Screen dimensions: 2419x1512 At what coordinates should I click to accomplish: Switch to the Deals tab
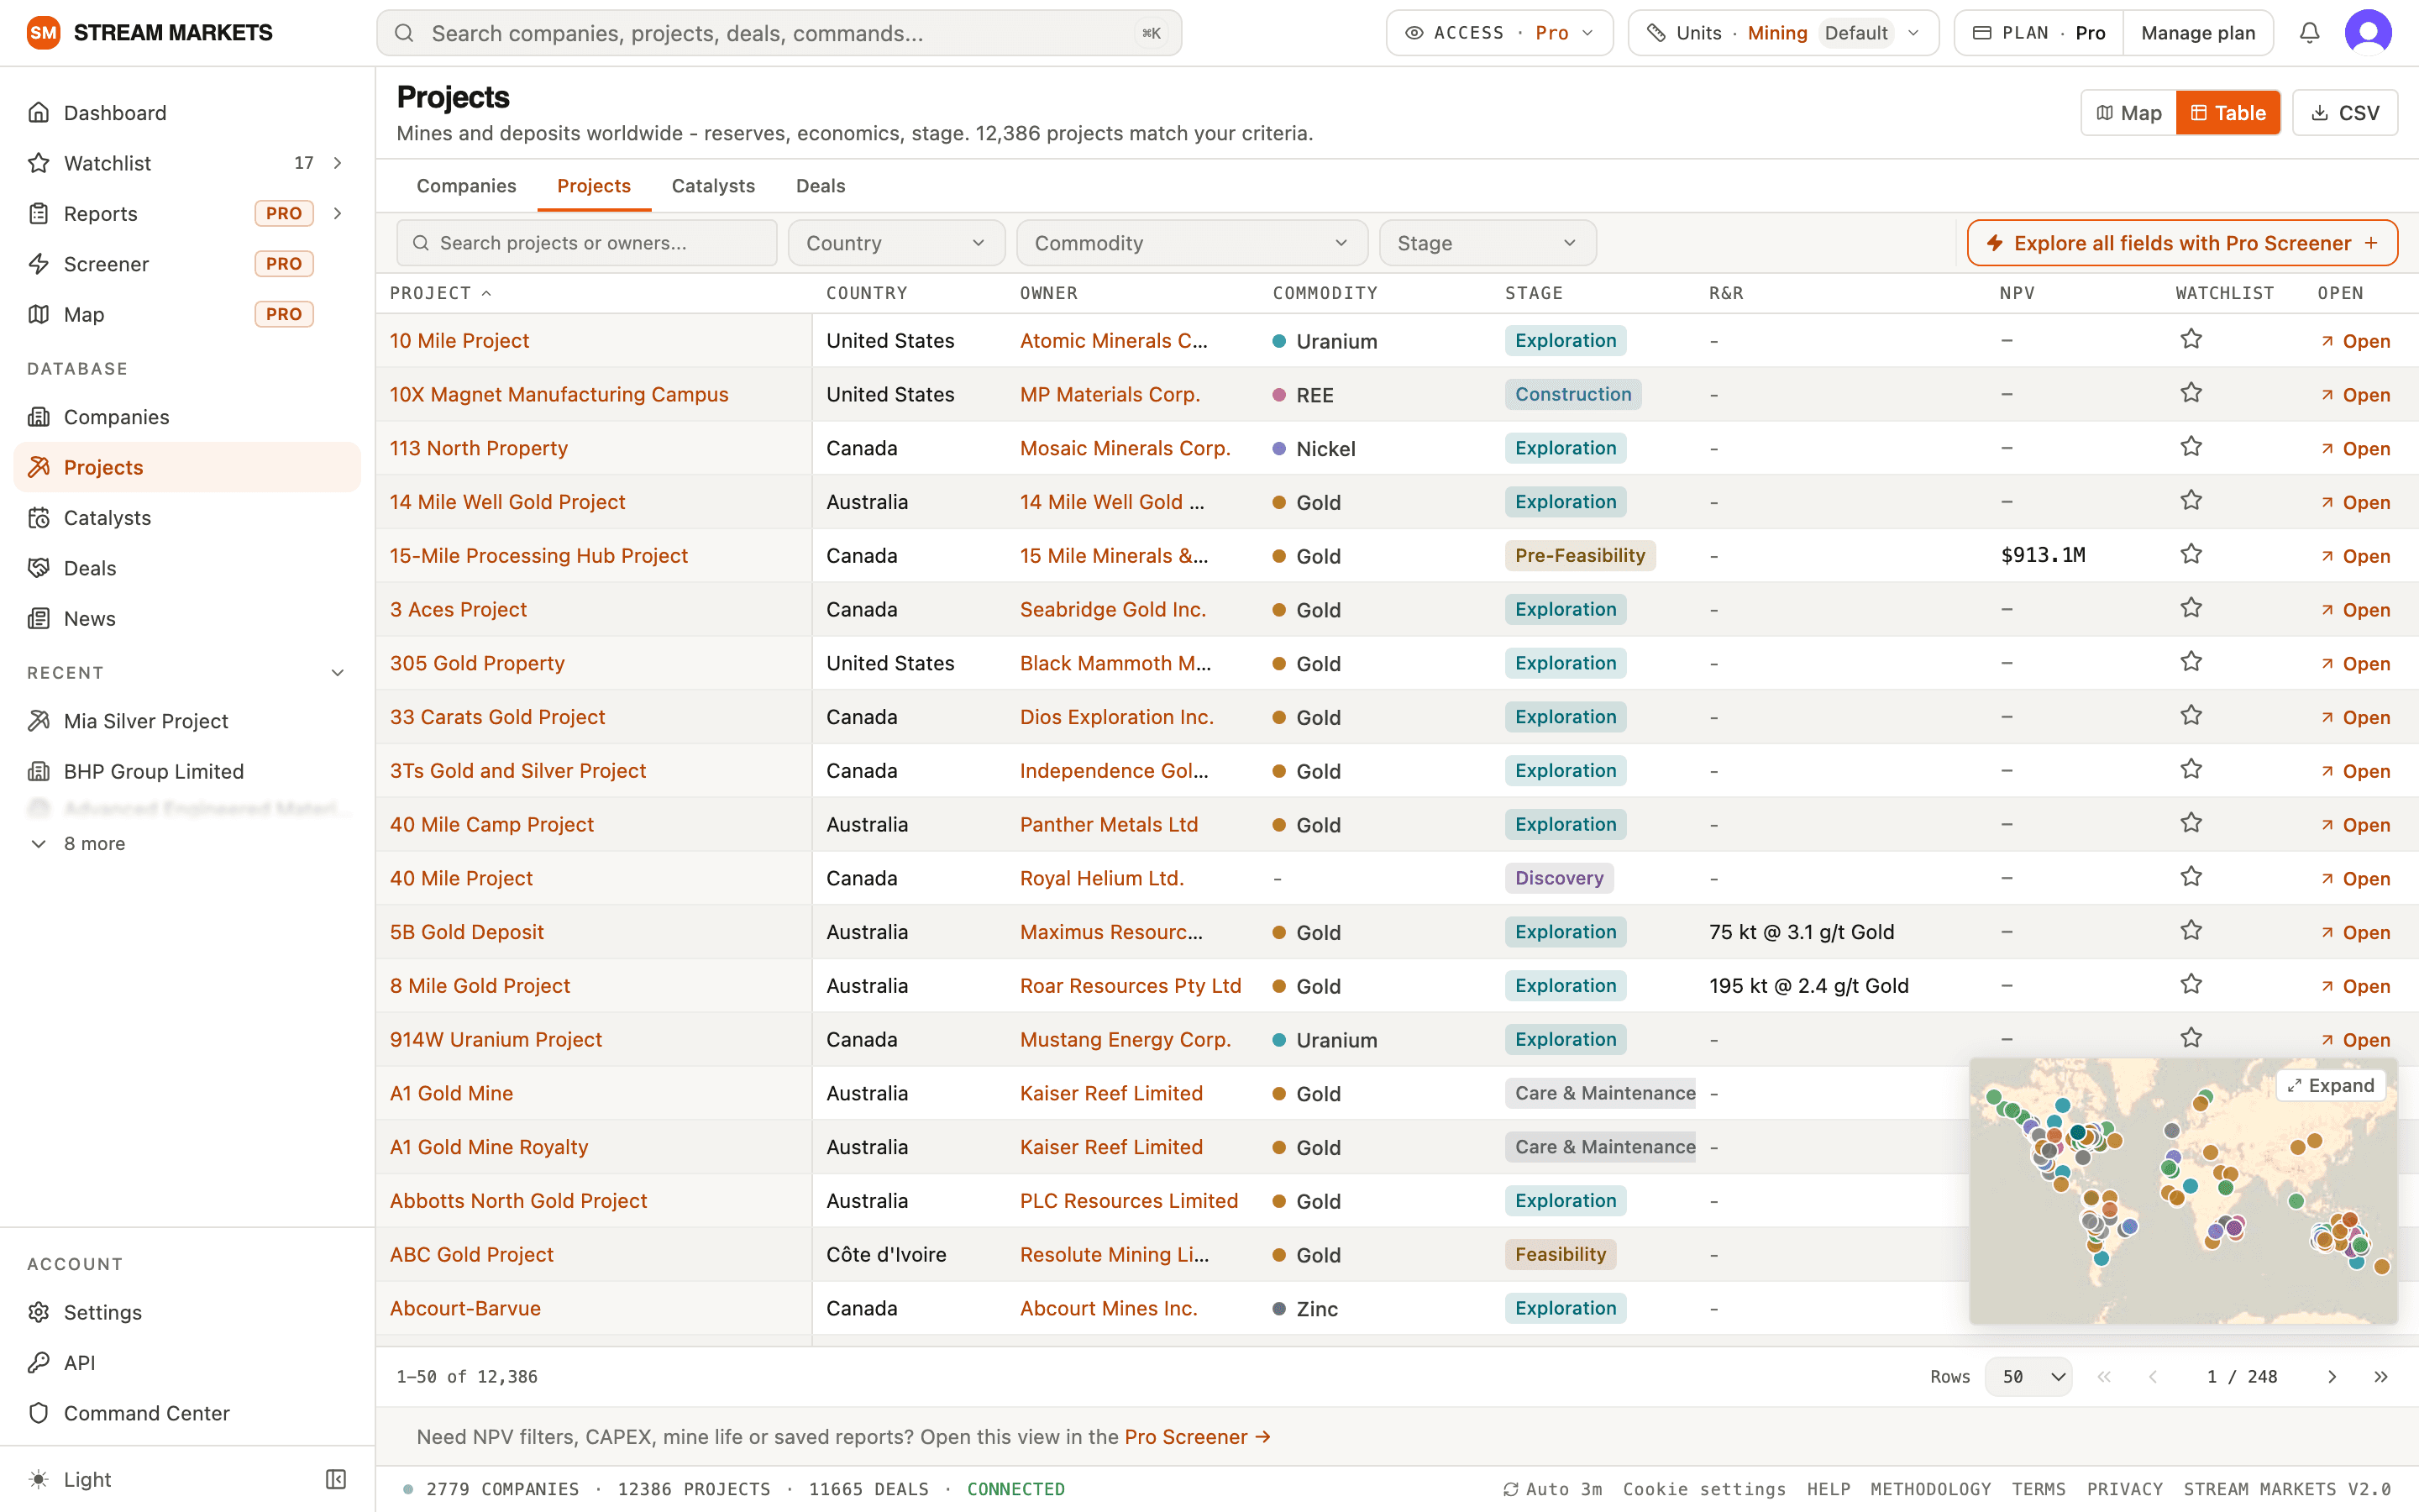(820, 186)
